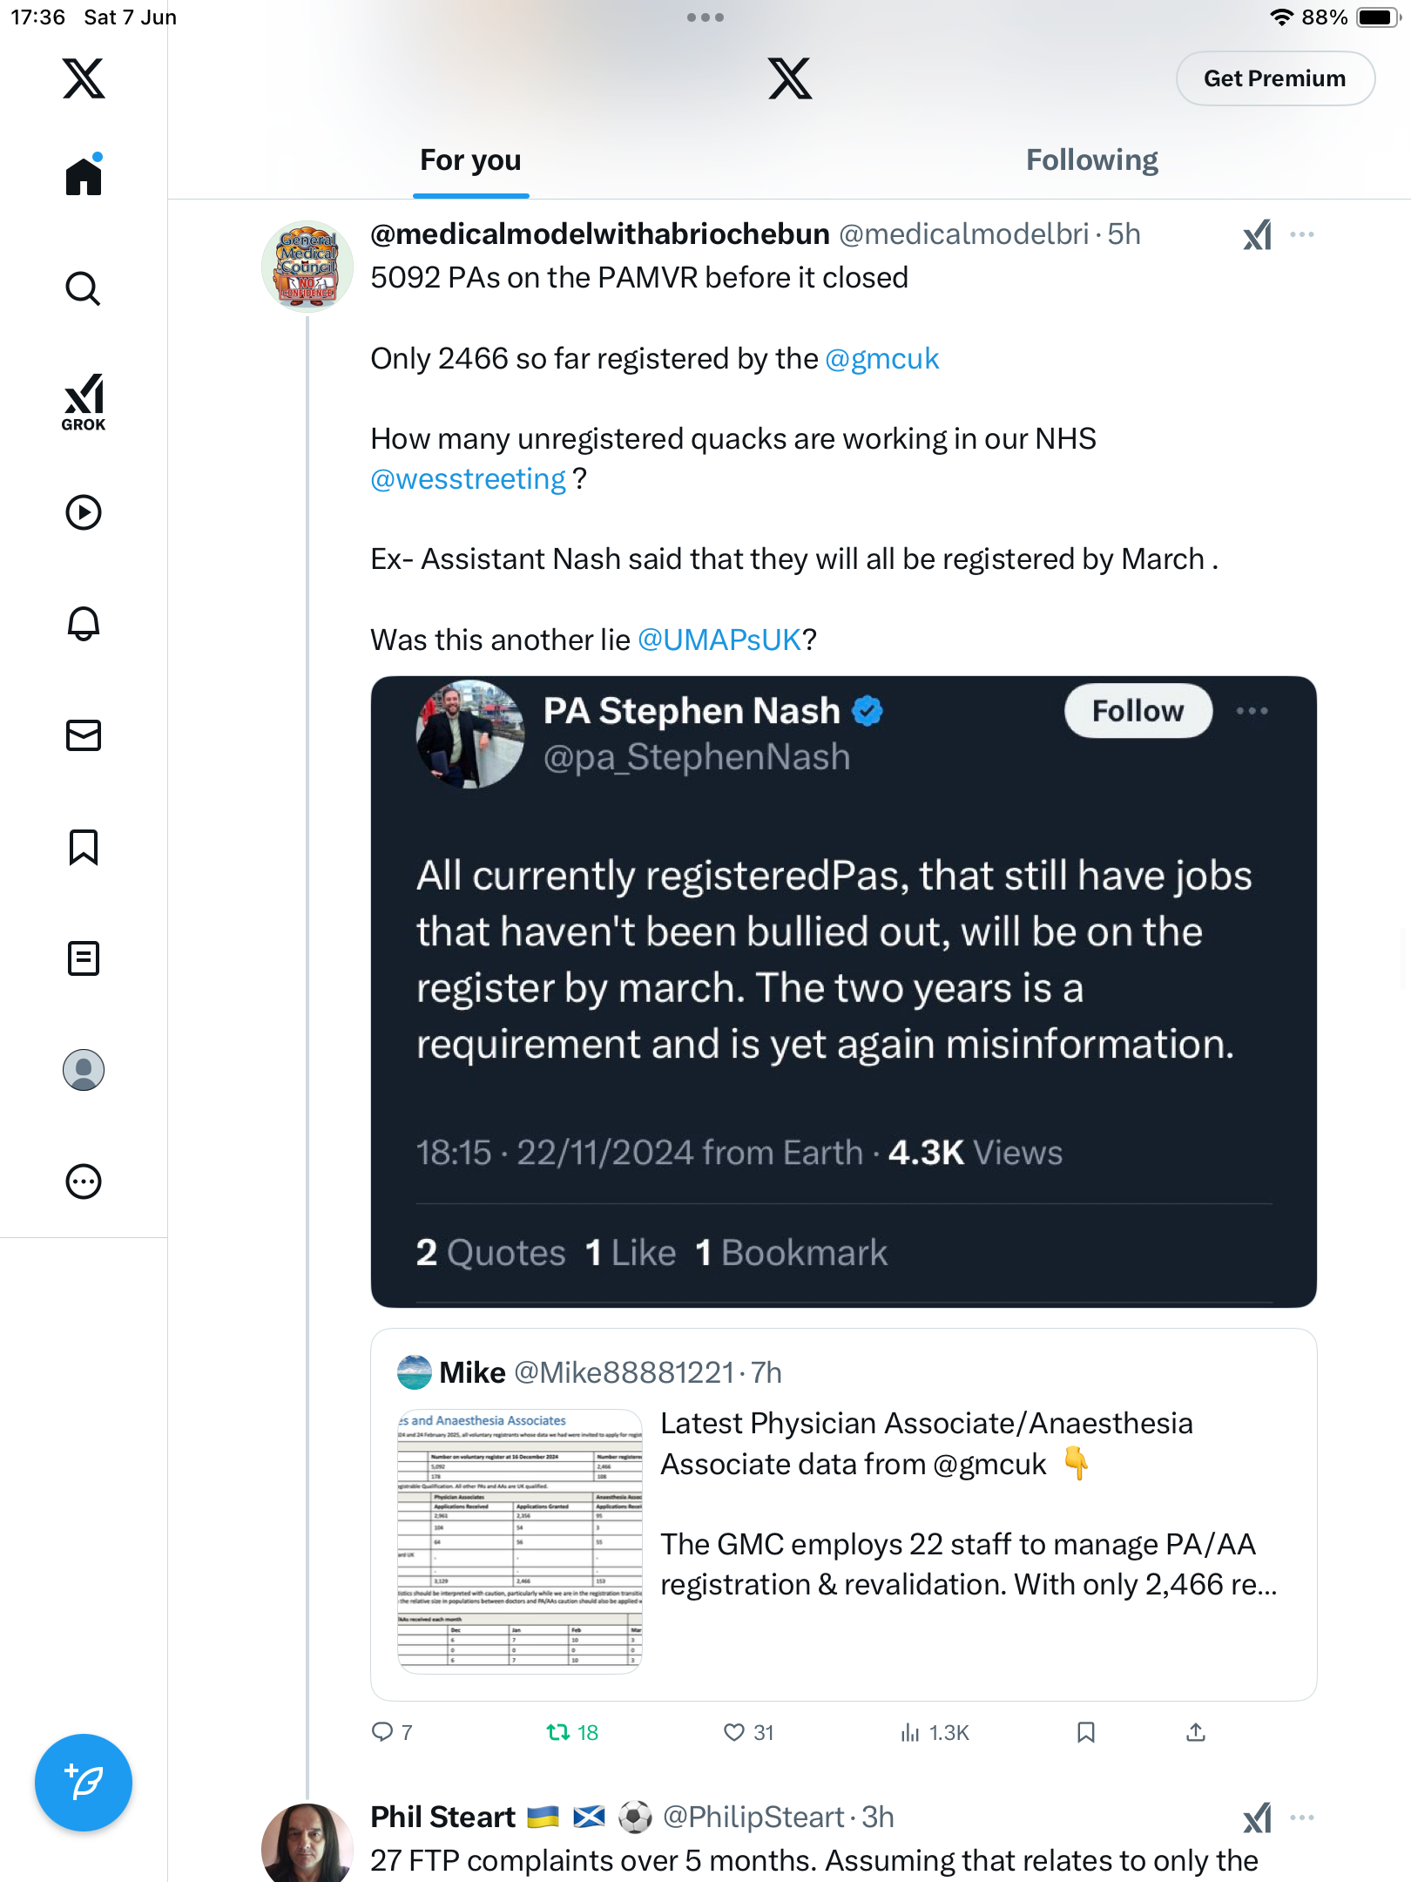Bookmark the medicalmodelwithabriochebun post
Image resolution: width=1411 pixels, height=1882 pixels.
click(1085, 1732)
